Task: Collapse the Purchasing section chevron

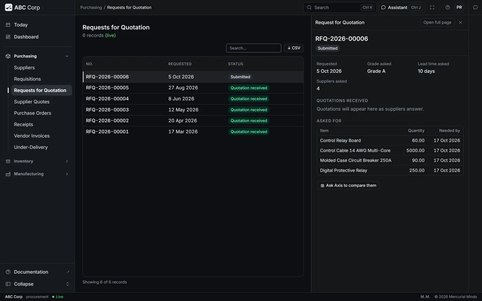Action: point(67,56)
